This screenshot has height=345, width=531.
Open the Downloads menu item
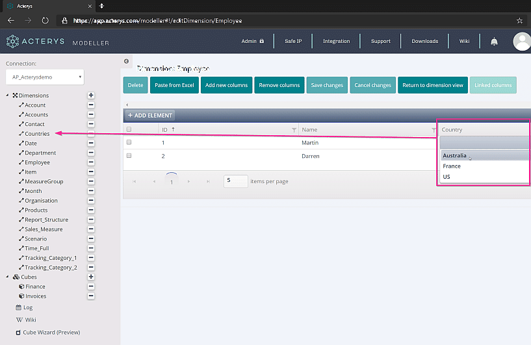point(424,41)
